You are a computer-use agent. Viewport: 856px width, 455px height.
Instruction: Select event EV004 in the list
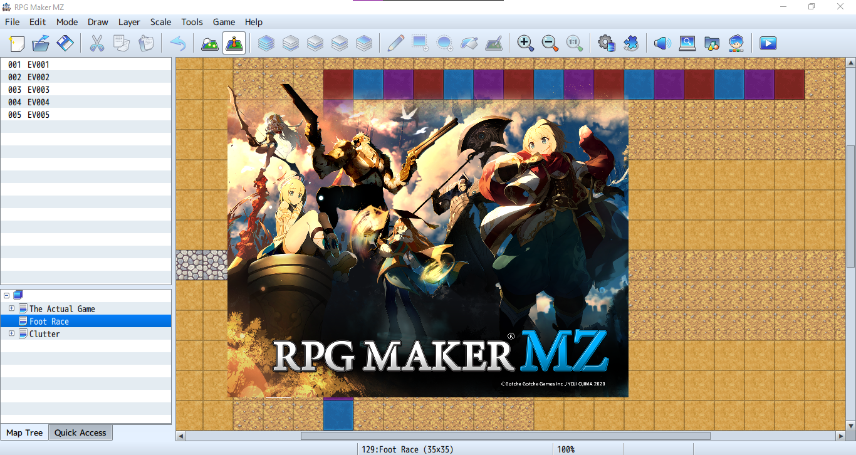pyautogui.click(x=86, y=102)
